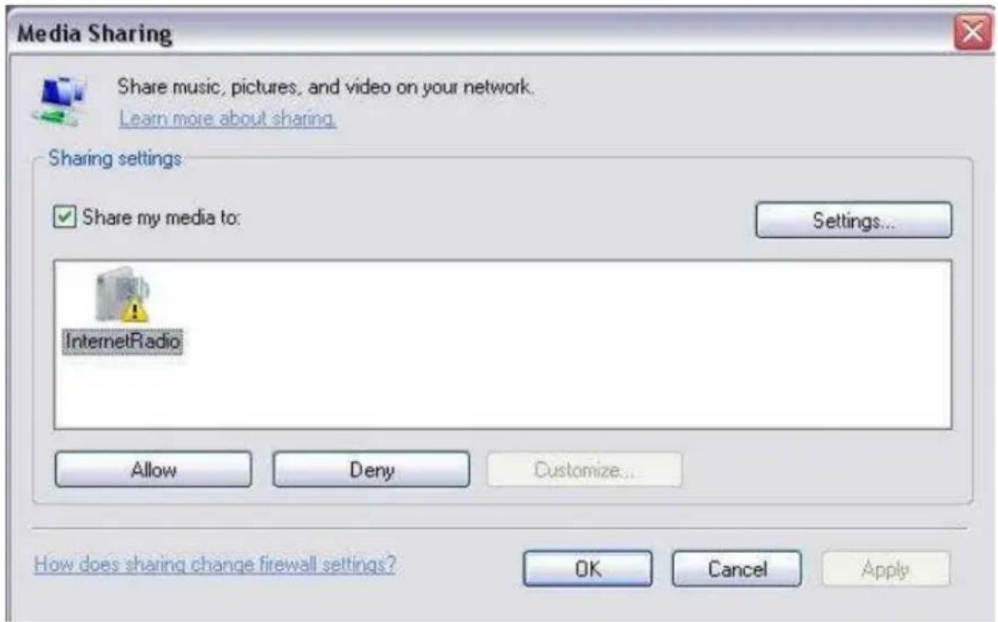This screenshot has height=622, width=998.
Task: Cancel the Media Sharing dialog
Action: [x=737, y=569]
